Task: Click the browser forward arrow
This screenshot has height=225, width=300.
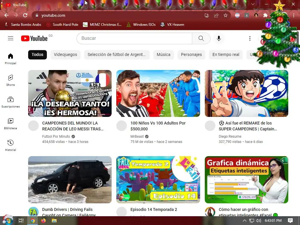Action: [16, 15]
